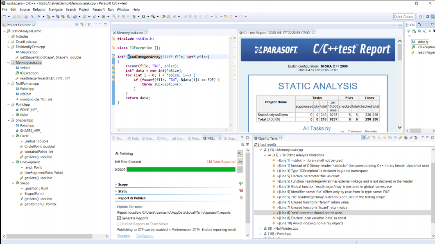The image size is (435, 244).
Task: Open the Navigate menu
Action: click(55, 9)
